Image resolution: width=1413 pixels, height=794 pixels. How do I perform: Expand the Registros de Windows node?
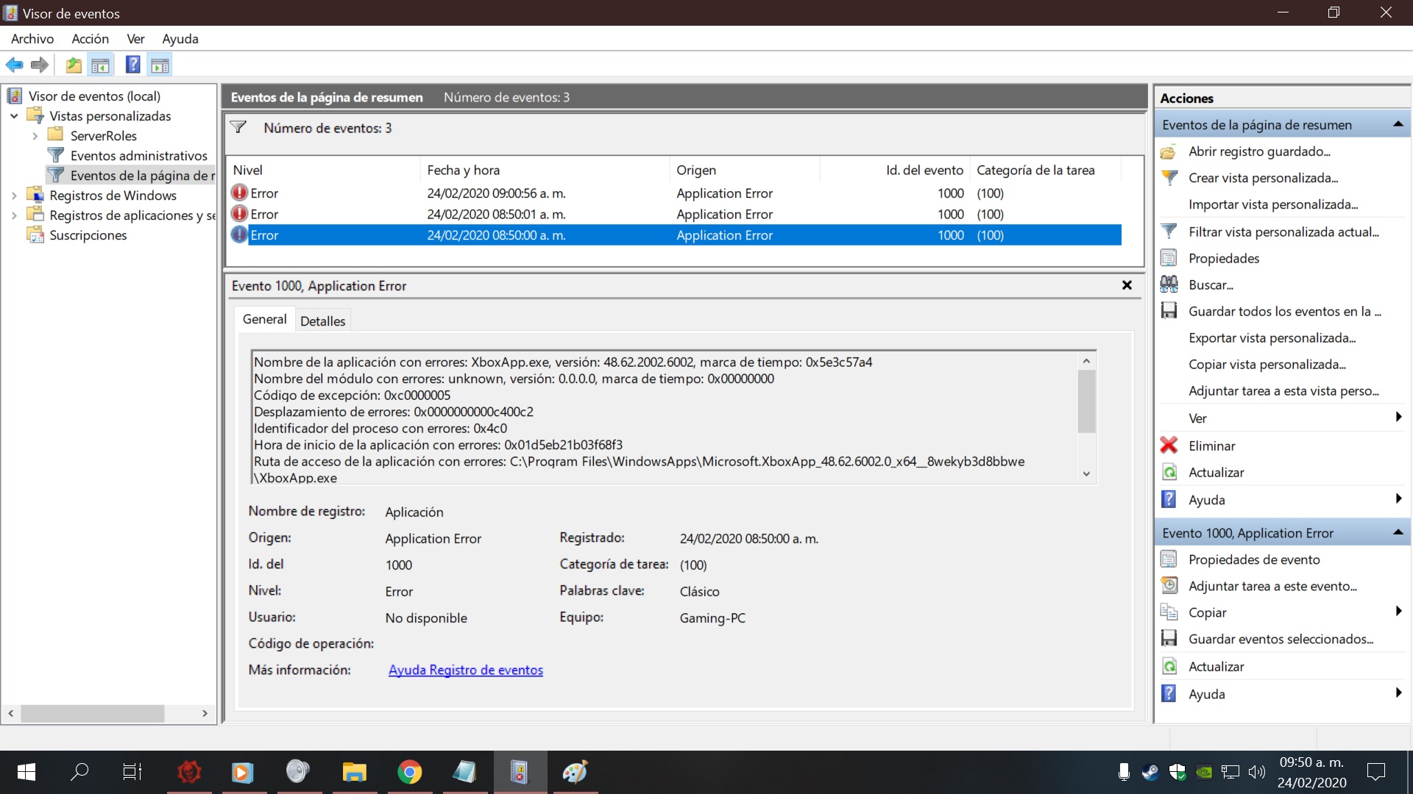tap(14, 196)
